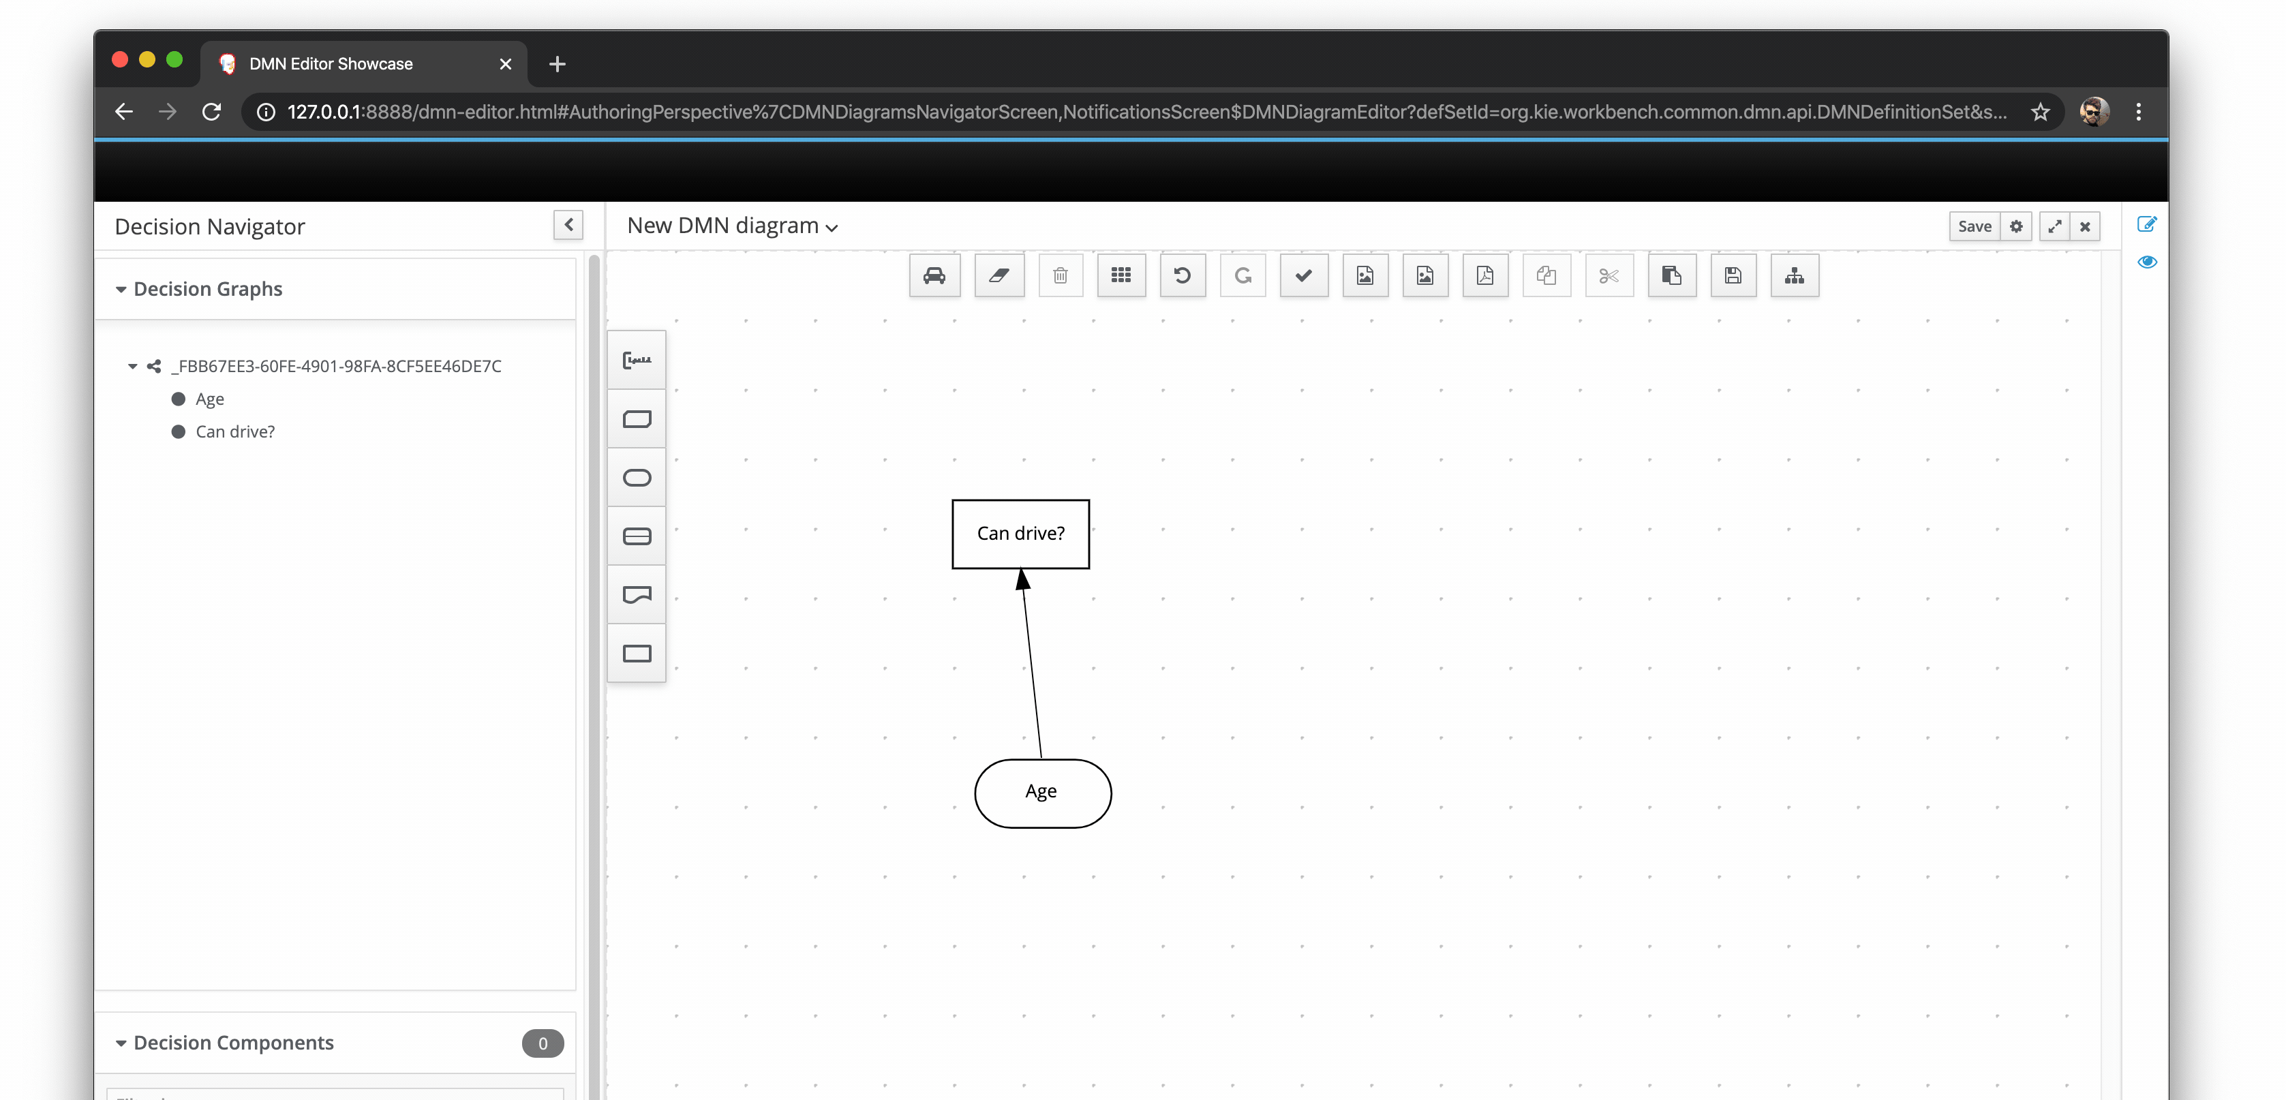Select the rounded Input Data palette shape
Viewport: 2286px width, 1100px height.
point(637,478)
